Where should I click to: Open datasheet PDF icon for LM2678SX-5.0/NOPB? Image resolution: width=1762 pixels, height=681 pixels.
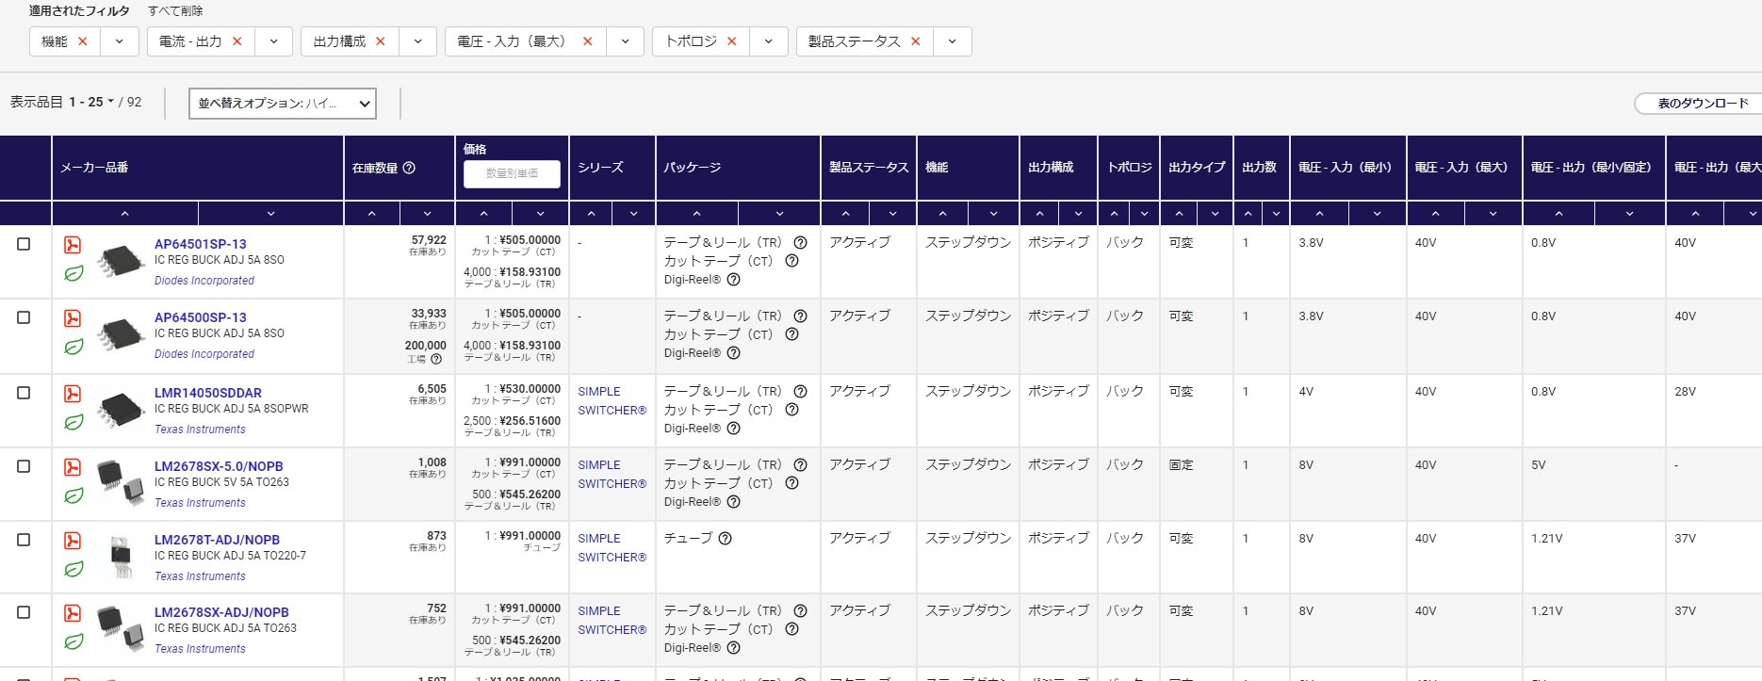[x=73, y=467]
